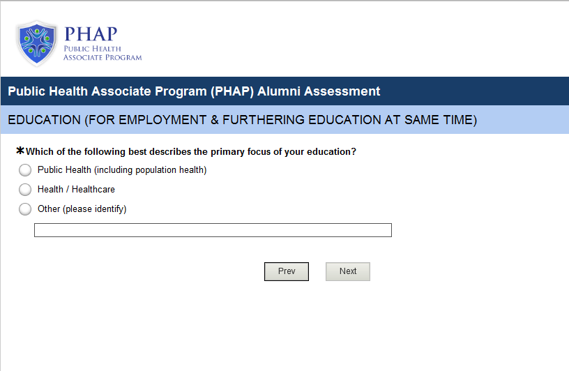Click blank white area below the Prev button
The height and width of the screenshot is (371, 569).
pyautogui.click(x=286, y=321)
